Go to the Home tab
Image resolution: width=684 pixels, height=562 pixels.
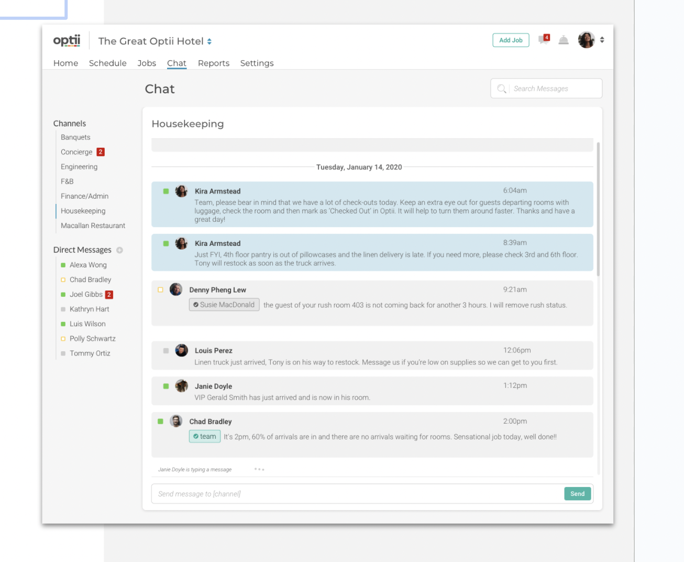(65, 63)
